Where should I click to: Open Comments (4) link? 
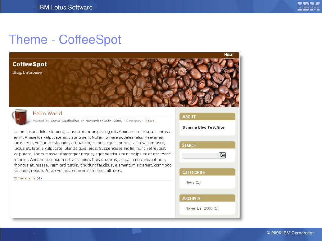[x=29, y=178]
